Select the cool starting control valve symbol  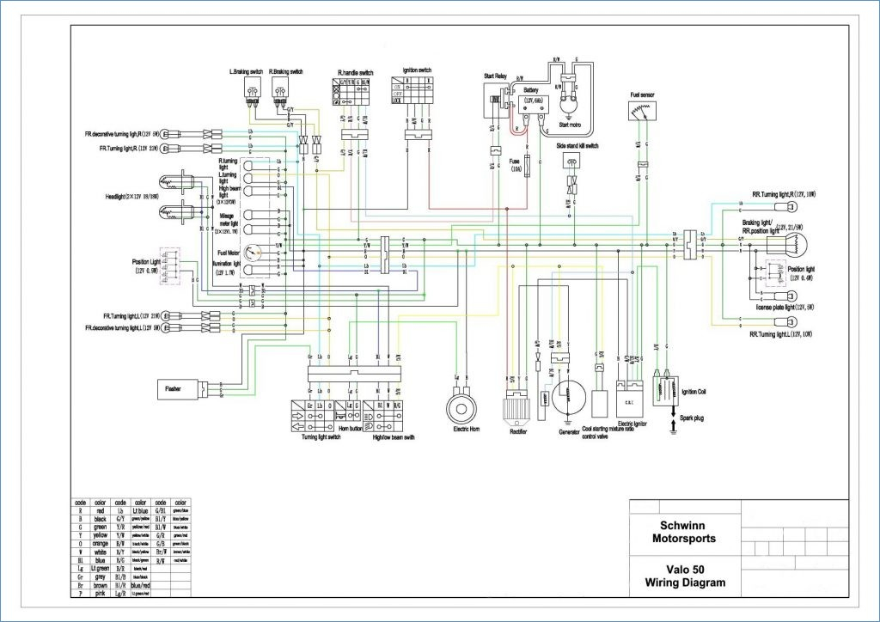click(x=599, y=404)
